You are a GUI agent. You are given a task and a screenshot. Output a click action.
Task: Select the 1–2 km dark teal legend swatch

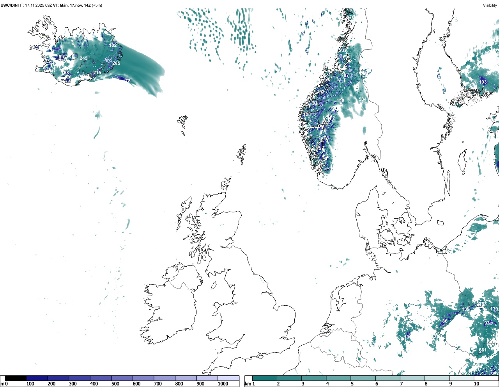pos(265,378)
